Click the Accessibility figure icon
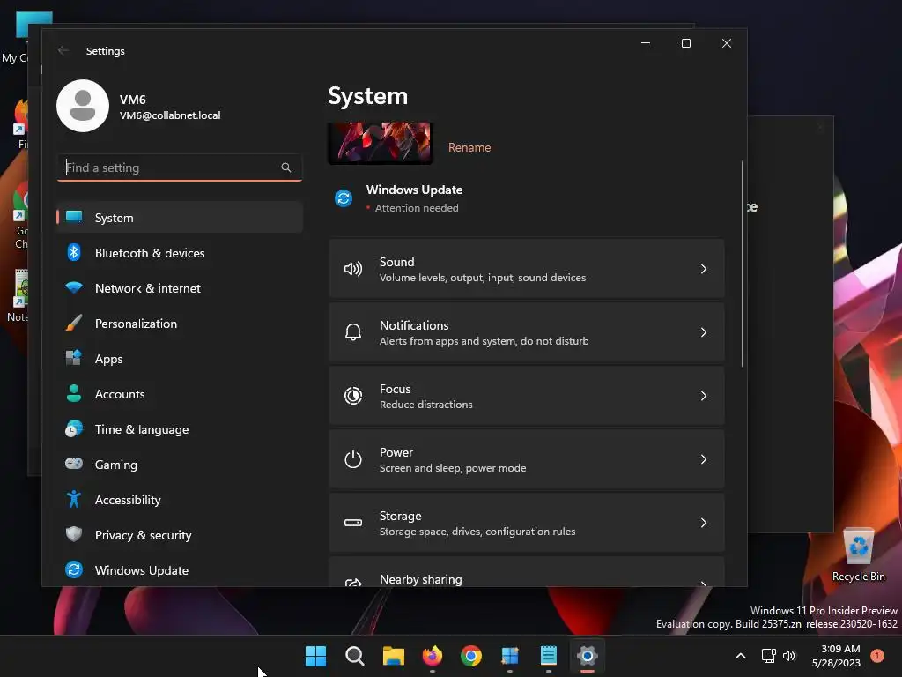The width and height of the screenshot is (902, 677). click(x=74, y=499)
